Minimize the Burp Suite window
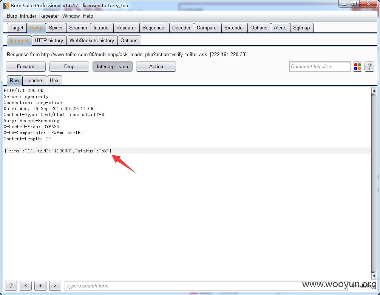Image resolution: width=380 pixels, height=295 pixels. [344, 4]
